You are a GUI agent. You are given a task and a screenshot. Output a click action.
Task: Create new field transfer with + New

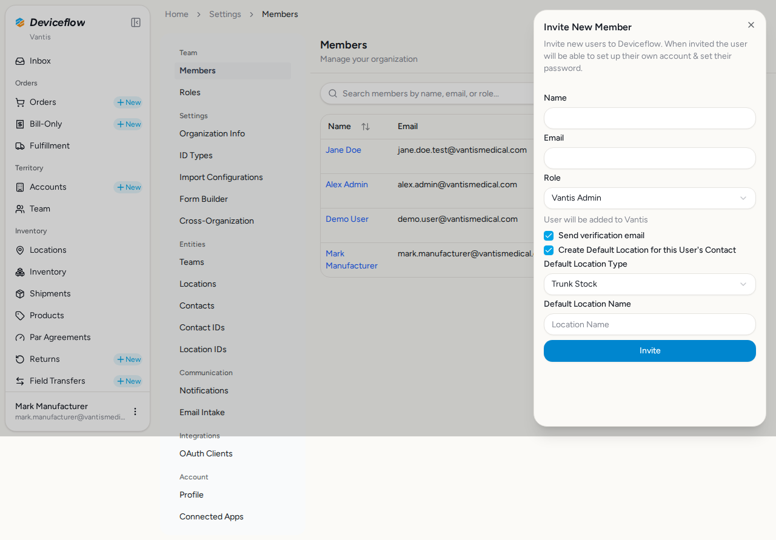point(129,381)
